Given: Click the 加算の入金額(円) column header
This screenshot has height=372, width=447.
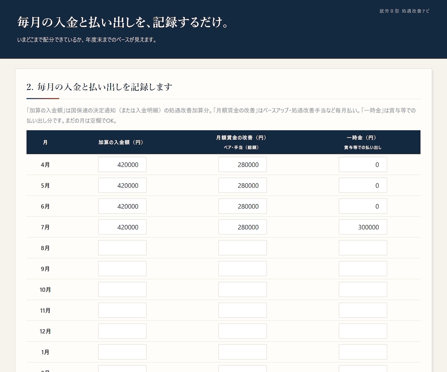Looking at the screenshot, I should click(x=122, y=142).
